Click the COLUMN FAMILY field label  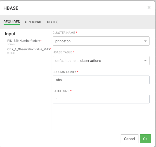[x=64, y=72]
